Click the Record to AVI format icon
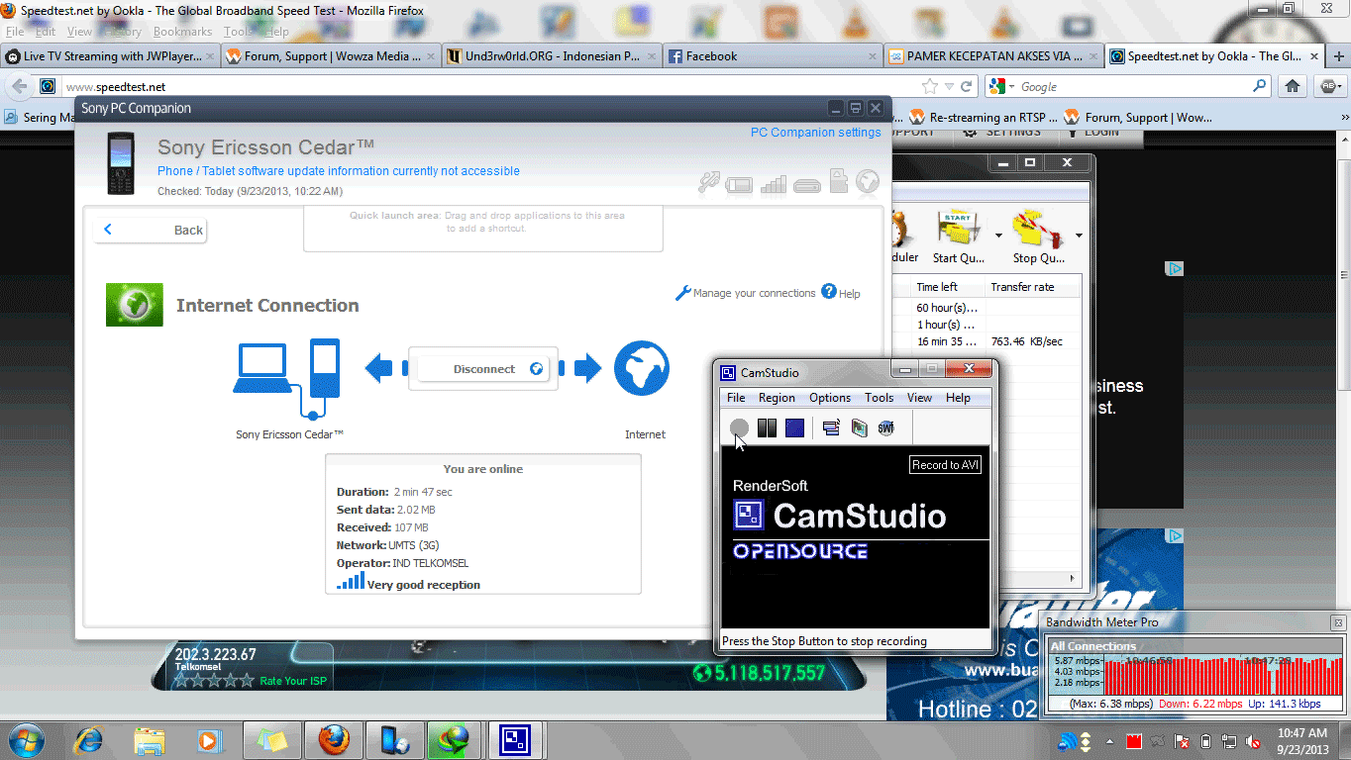Viewport: 1351px width, 760px height. pyautogui.click(x=859, y=427)
